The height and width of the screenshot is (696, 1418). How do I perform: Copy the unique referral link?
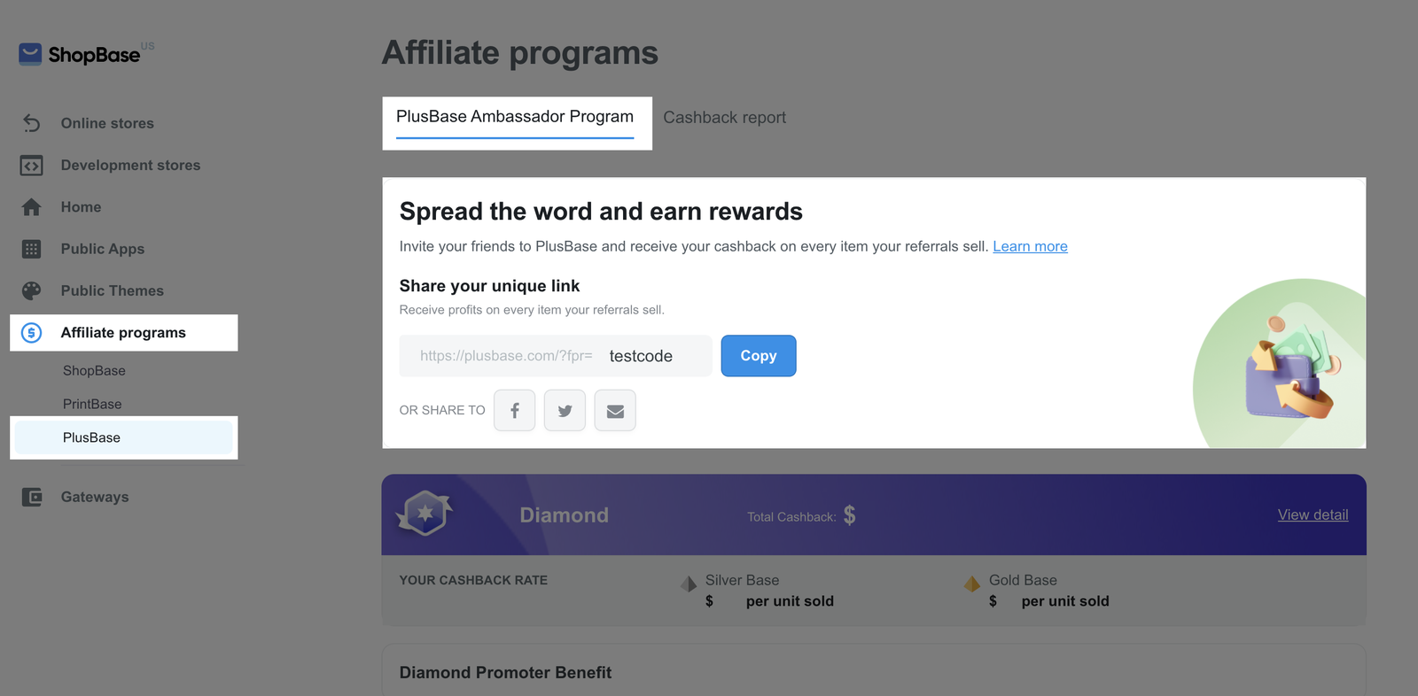[x=758, y=356]
